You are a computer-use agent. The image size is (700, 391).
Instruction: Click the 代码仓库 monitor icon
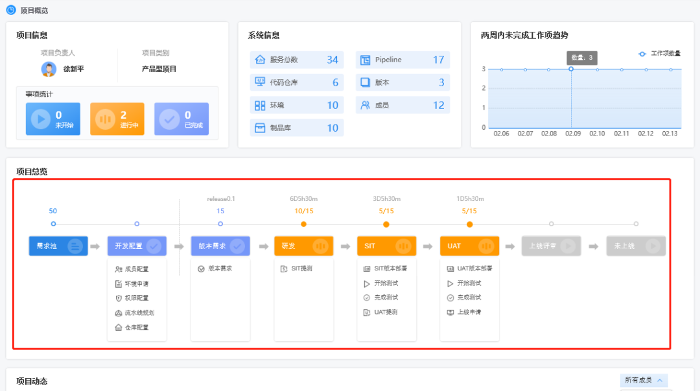(x=260, y=82)
